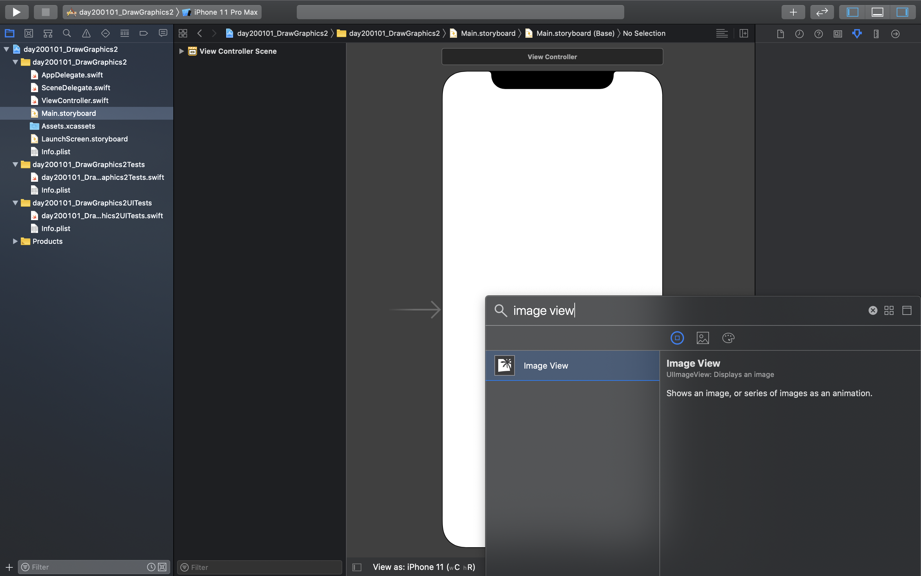Click the Library plus button
921x576 pixels.
coord(793,12)
